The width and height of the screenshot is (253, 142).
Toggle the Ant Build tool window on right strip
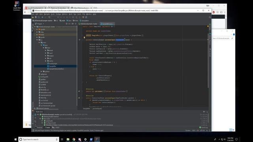(x=210, y=52)
